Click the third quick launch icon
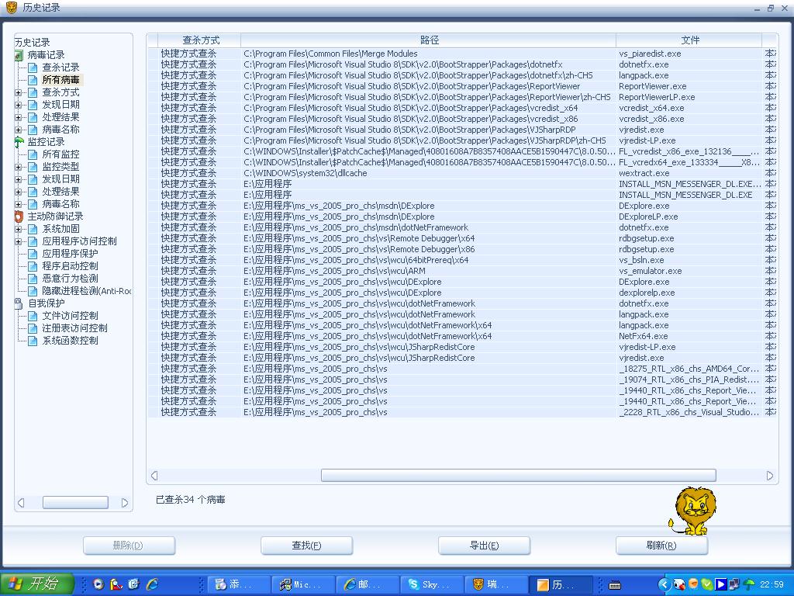Screen dimensions: 794x596 tap(133, 584)
